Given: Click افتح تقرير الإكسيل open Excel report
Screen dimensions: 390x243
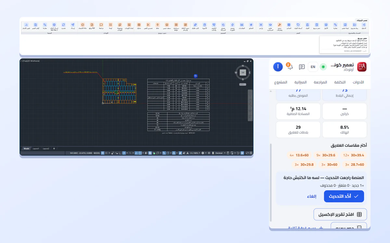Looking at the screenshot, I should coord(340,214).
